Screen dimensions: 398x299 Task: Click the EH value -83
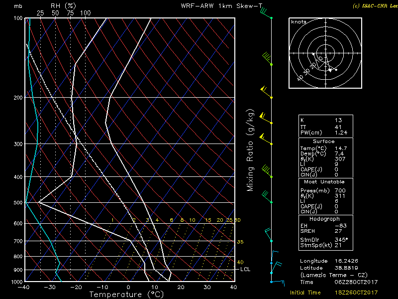[x=340, y=226]
